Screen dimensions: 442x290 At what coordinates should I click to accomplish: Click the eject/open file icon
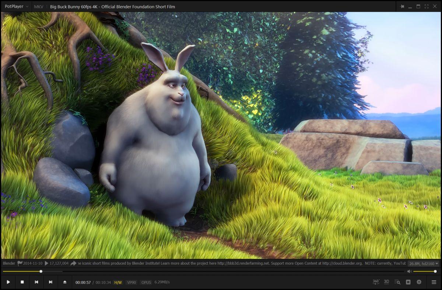tap(65, 282)
